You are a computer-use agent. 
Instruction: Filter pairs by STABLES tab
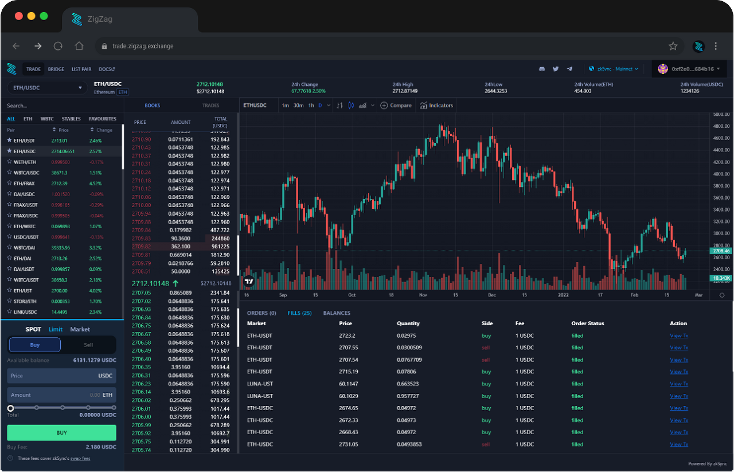(x=71, y=119)
